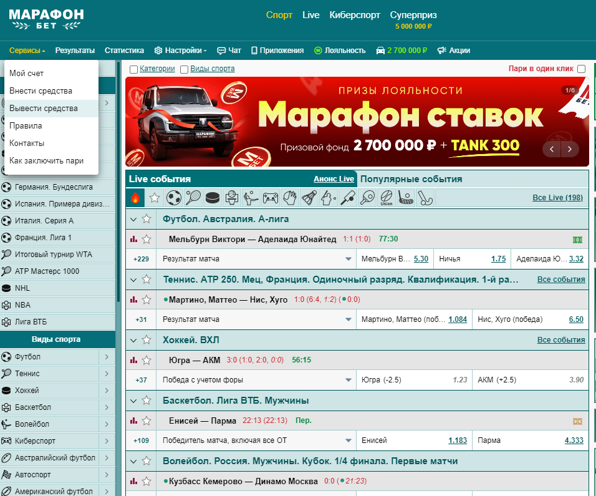The height and width of the screenshot is (496, 596).
Task: Show next banner slide with right arrow
Action: coord(569,149)
